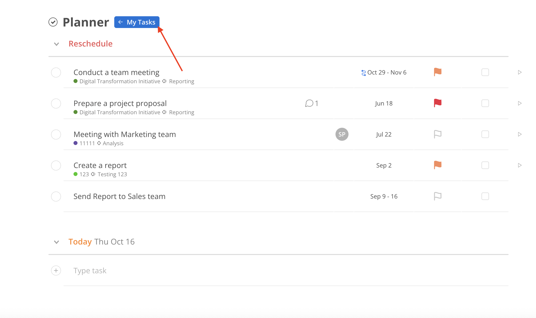This screenshot has width=536, height=318.
Task: Open the Digital Transformation Initiative link under Conduct a team meeting
Action: pos(119,81)
